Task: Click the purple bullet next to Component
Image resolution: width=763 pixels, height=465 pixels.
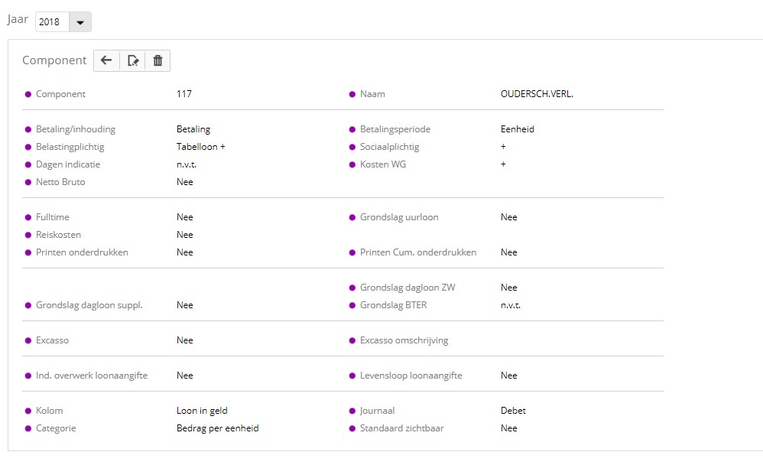Action: (x=28, y=94)
